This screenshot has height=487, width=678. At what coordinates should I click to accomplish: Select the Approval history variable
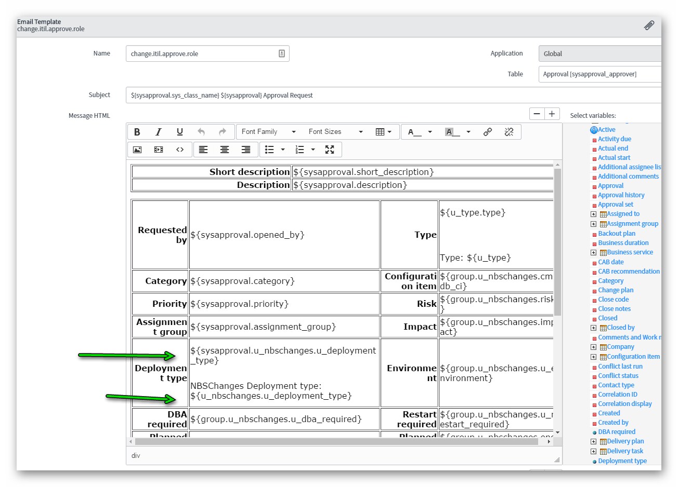point(621,195)
